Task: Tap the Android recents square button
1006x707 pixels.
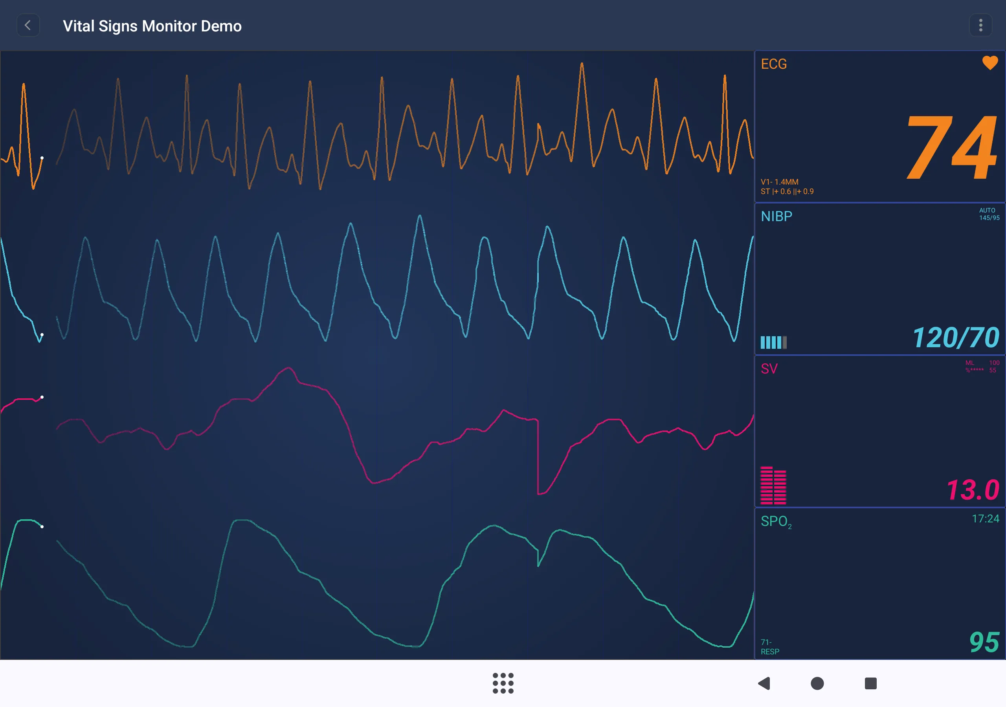Action: (870, 683)
